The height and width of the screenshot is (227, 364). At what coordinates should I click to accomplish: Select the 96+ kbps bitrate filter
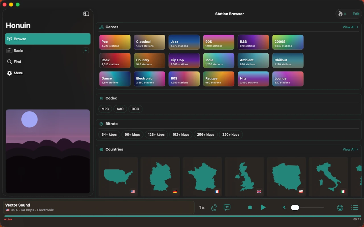(132, 134)
